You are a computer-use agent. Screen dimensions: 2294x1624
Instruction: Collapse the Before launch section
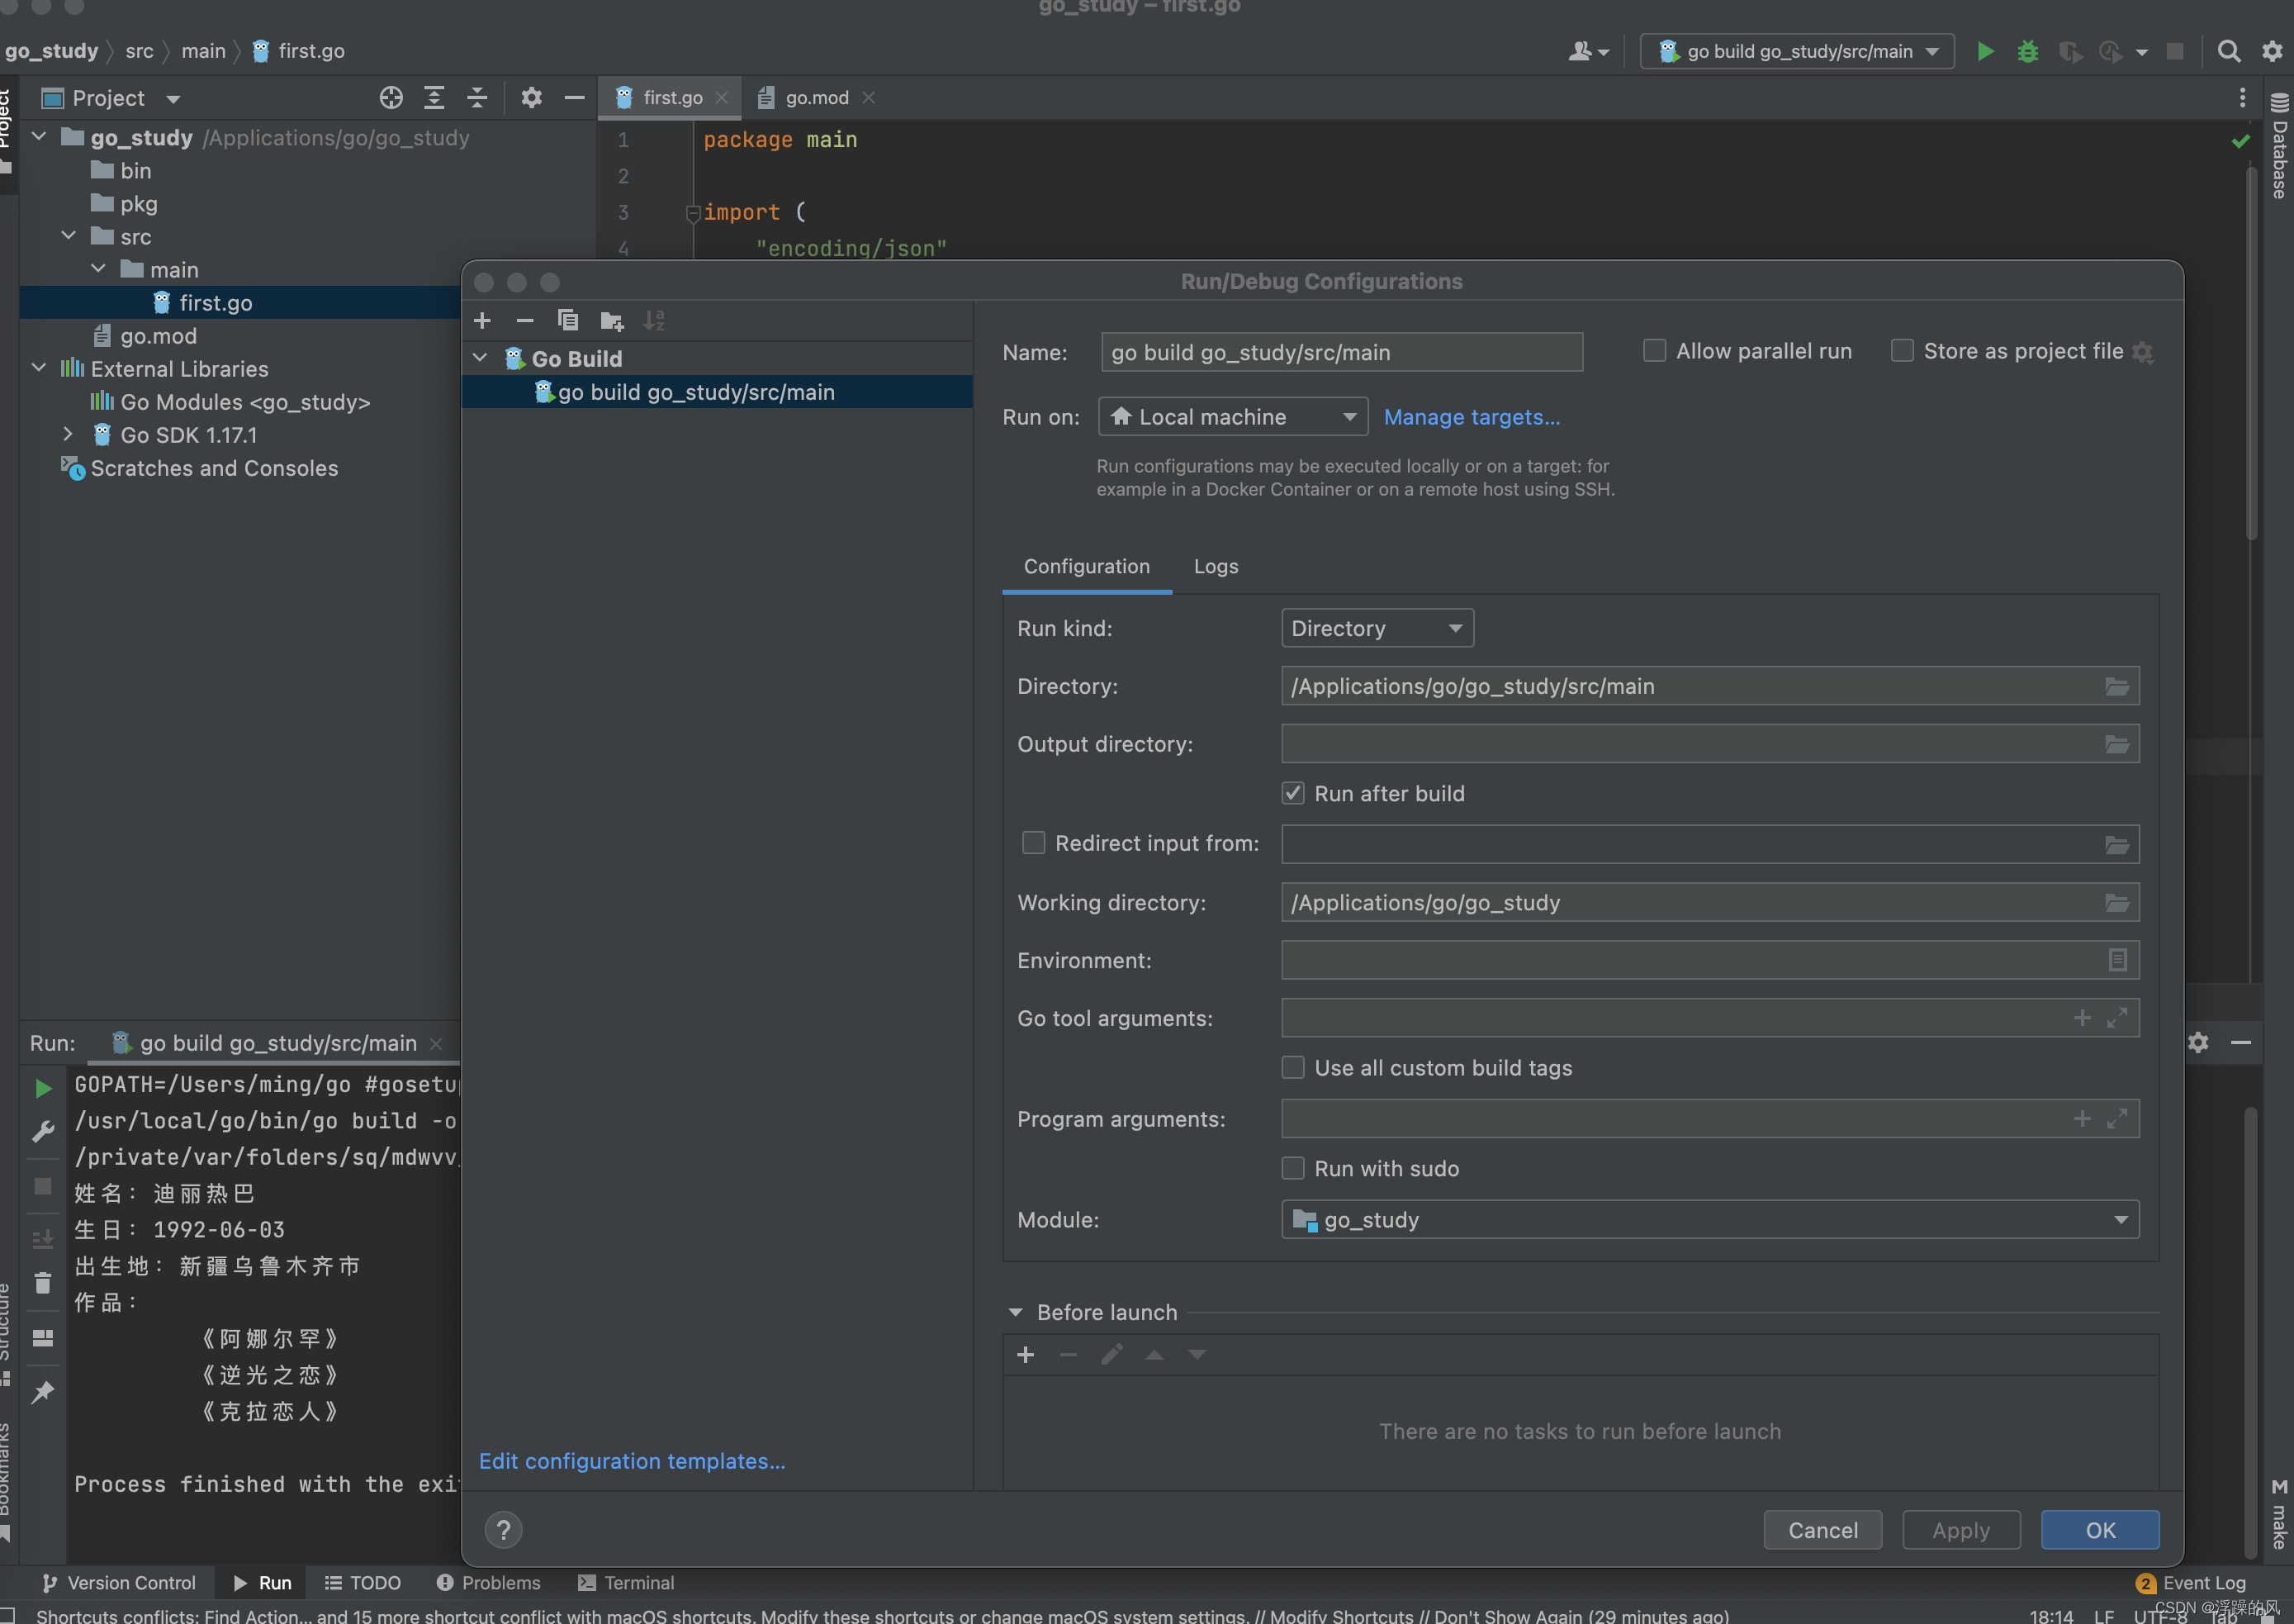(x=1016, y=1312)
